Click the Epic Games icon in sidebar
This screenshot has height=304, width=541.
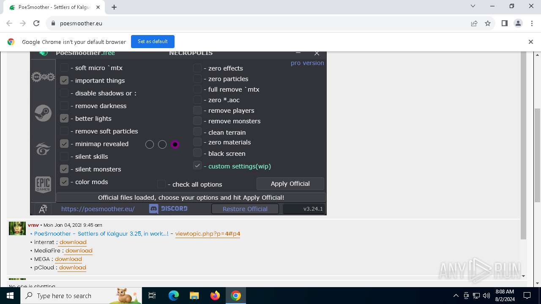click(43, 185)
